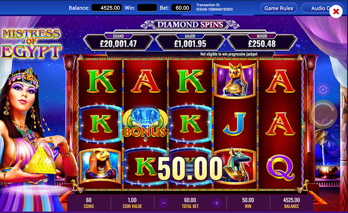Click the Mistress of Egypt logo
Screen dimensions: 348x213
(31, 44)
